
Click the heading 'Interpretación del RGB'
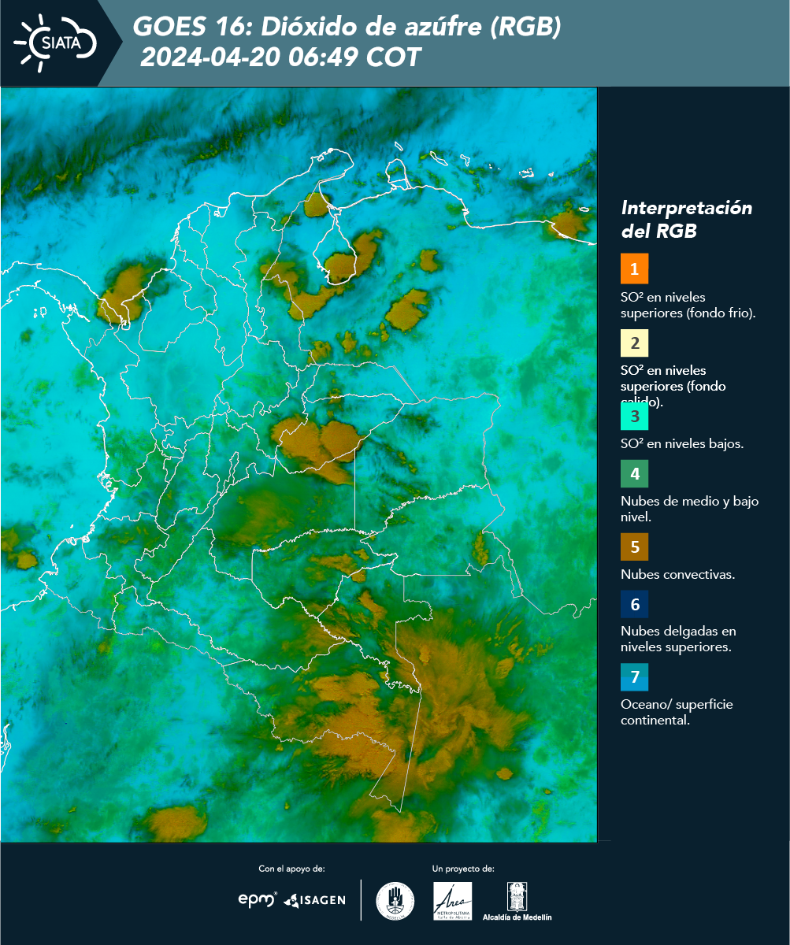(x=687, y=220)
